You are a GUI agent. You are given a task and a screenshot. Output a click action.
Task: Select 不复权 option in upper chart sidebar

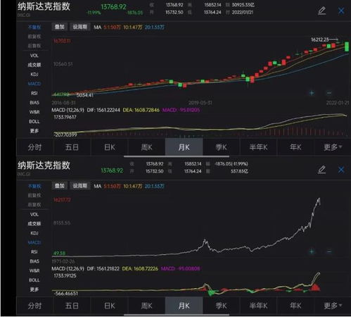34,27
